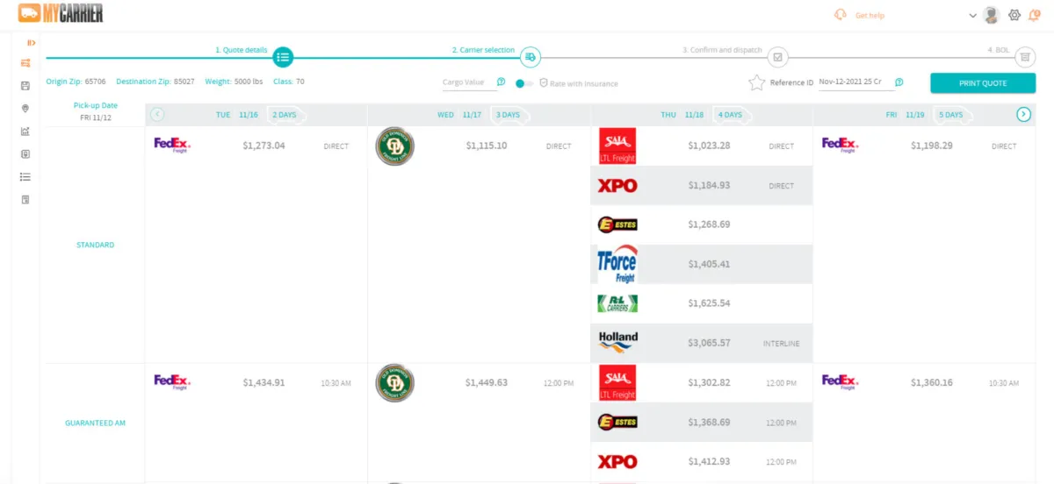
Task: Toggle Rate with Insurance switch
Action: pyautogui.click(x=524, y=83)
